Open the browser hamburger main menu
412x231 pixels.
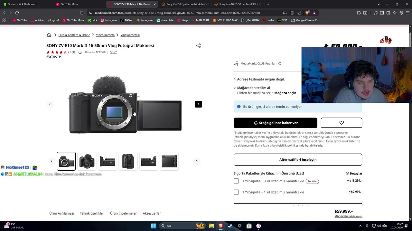tap(407, 13)
